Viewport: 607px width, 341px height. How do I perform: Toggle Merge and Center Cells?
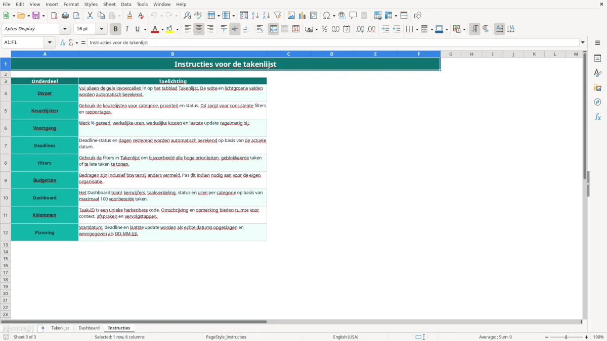(x=274, y=29)
